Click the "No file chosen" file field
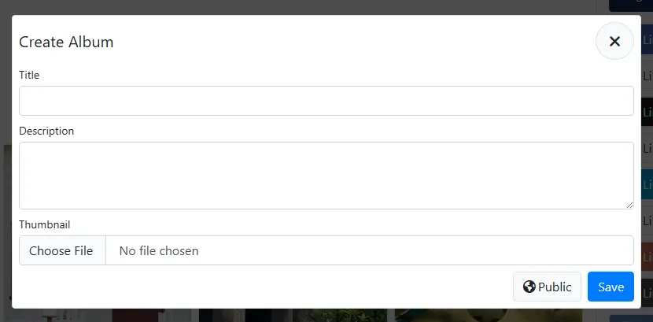Screen dimensions: 653x322 point(370,250)
